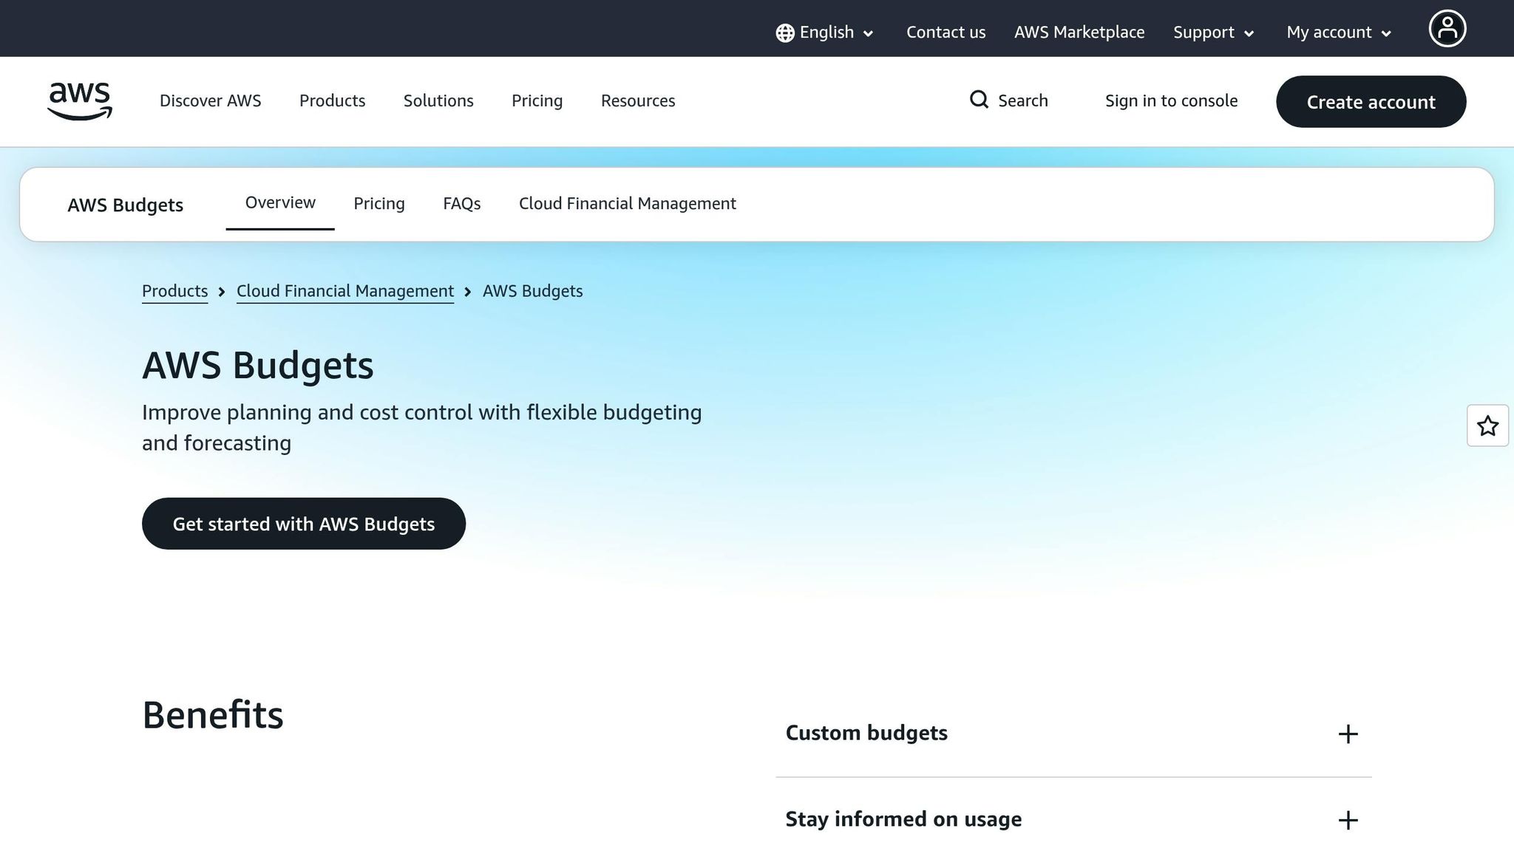Click the star bookmark icon
This screenshot has height=851, width=1514.
click(1487, 426)
